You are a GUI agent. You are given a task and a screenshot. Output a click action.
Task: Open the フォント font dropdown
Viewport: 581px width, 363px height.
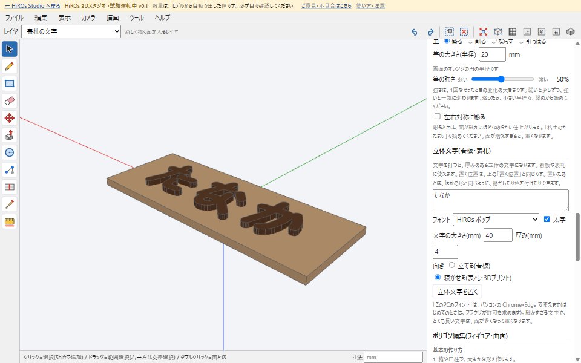tap(496, 219)
